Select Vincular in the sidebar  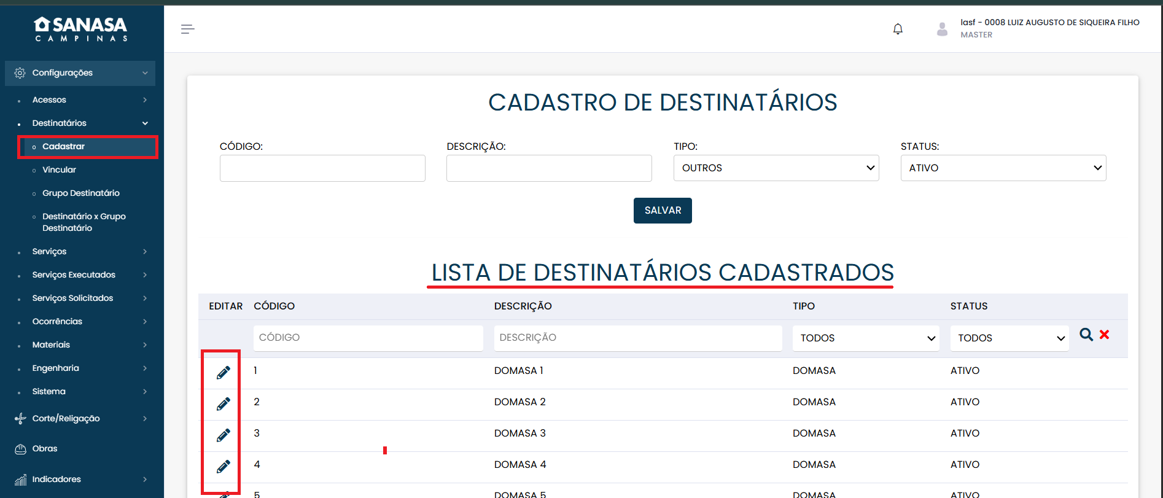[59, 170]
